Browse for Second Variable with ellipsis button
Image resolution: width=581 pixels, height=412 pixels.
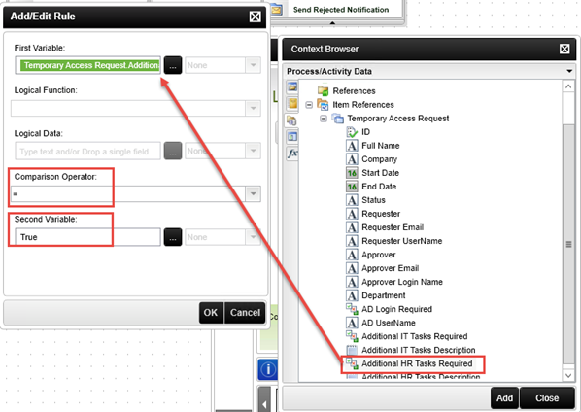(x=173, y=237)
